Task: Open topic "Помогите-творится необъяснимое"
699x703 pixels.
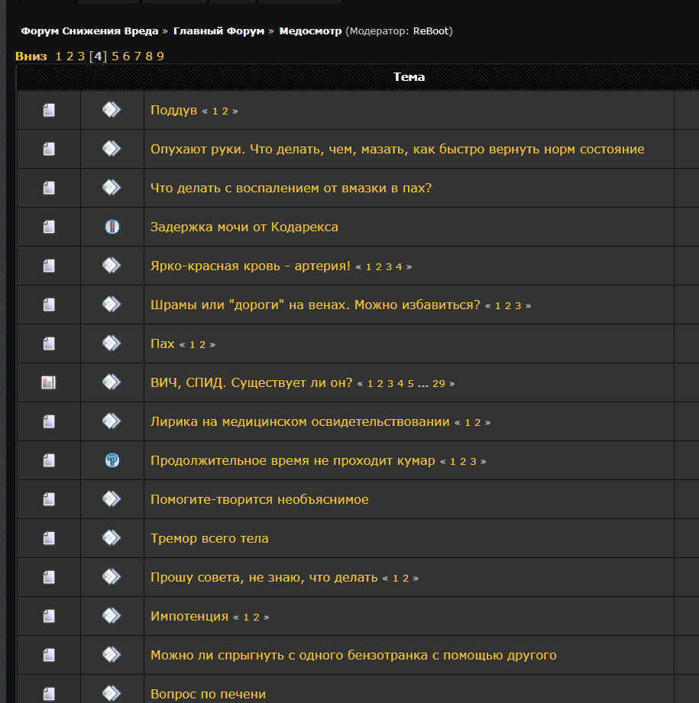Action: click(261, 498)
